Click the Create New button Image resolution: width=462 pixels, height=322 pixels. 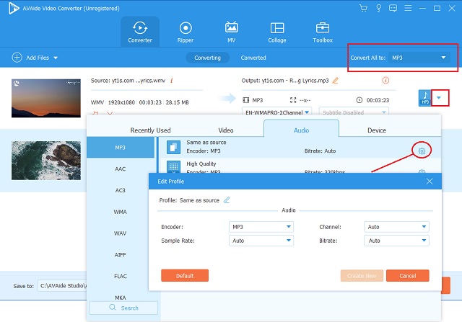pyautogui.click(x=362, y=276)
